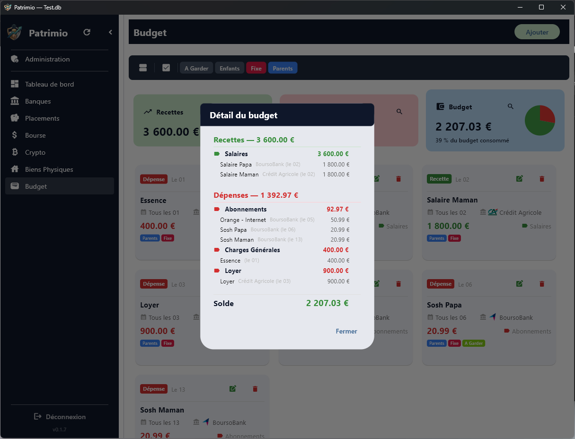
Task: Click the Abonnements category heading in dialog
Action: point(246,209)
